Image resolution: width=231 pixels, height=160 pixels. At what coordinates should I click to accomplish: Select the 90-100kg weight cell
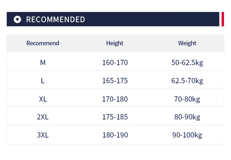point(187,135)
